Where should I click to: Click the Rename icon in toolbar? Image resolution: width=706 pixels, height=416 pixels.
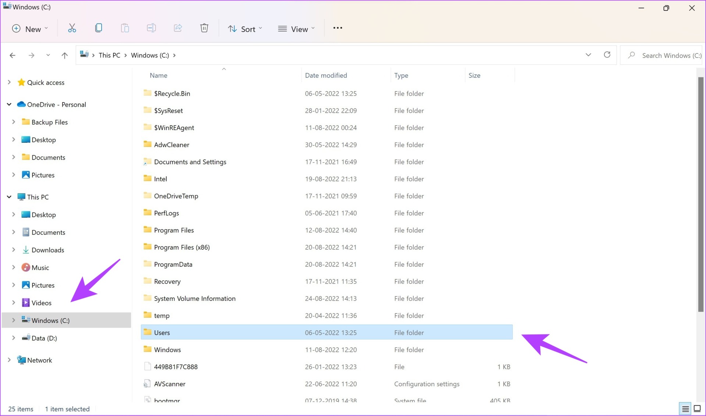(151, 28)
